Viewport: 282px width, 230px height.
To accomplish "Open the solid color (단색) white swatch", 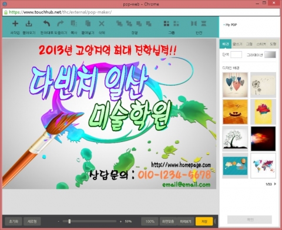I will [x=236, y=55].
